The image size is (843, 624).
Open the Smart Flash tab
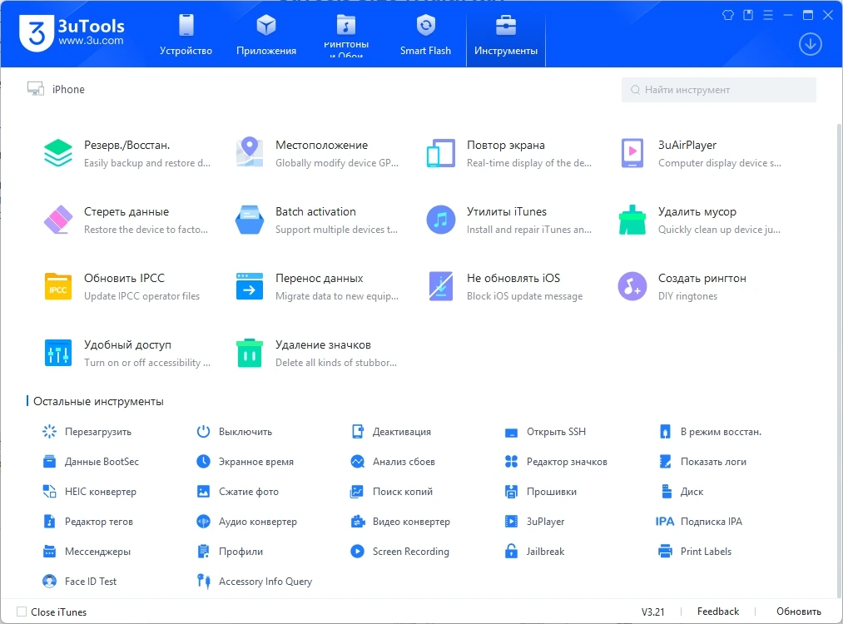[x=425, y=36]
